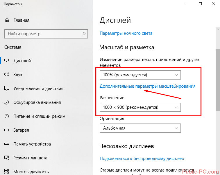Select Звук in the sidebar menu

tap(18, 74)
